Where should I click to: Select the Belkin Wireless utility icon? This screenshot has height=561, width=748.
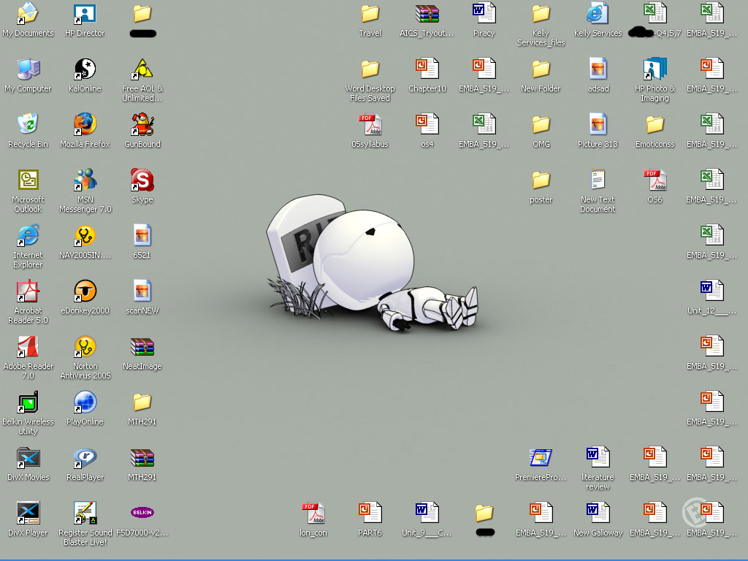tap(28, 402)
